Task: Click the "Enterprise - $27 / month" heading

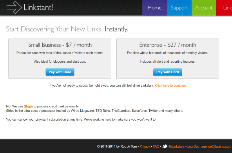Action: tap(168, 45)
